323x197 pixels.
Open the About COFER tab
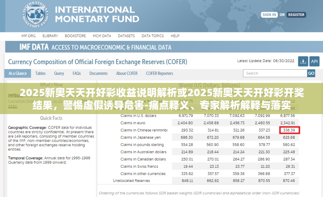tap(127, 73)
